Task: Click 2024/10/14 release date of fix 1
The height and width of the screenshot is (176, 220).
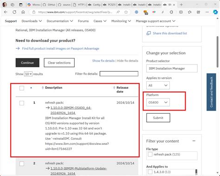Action: coord(125,103)
